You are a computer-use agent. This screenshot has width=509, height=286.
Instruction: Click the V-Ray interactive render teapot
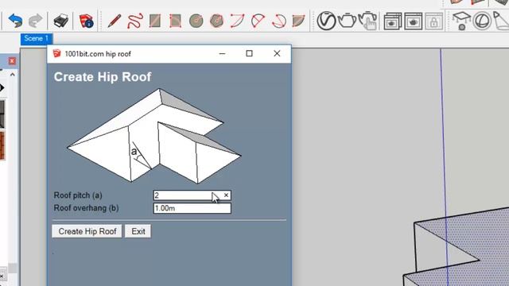pyautogui.click(x=367, y=21)
